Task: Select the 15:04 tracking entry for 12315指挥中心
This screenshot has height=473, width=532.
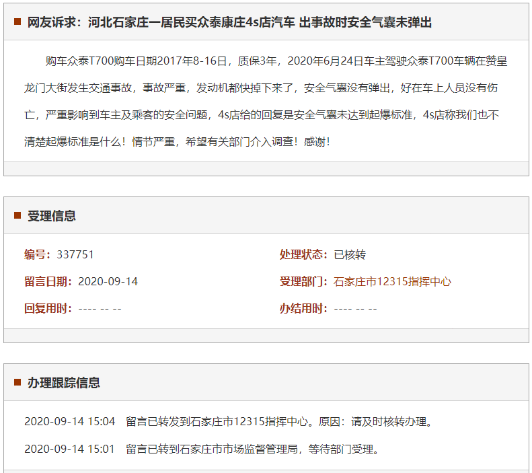Action: click(x=278, y=422)
